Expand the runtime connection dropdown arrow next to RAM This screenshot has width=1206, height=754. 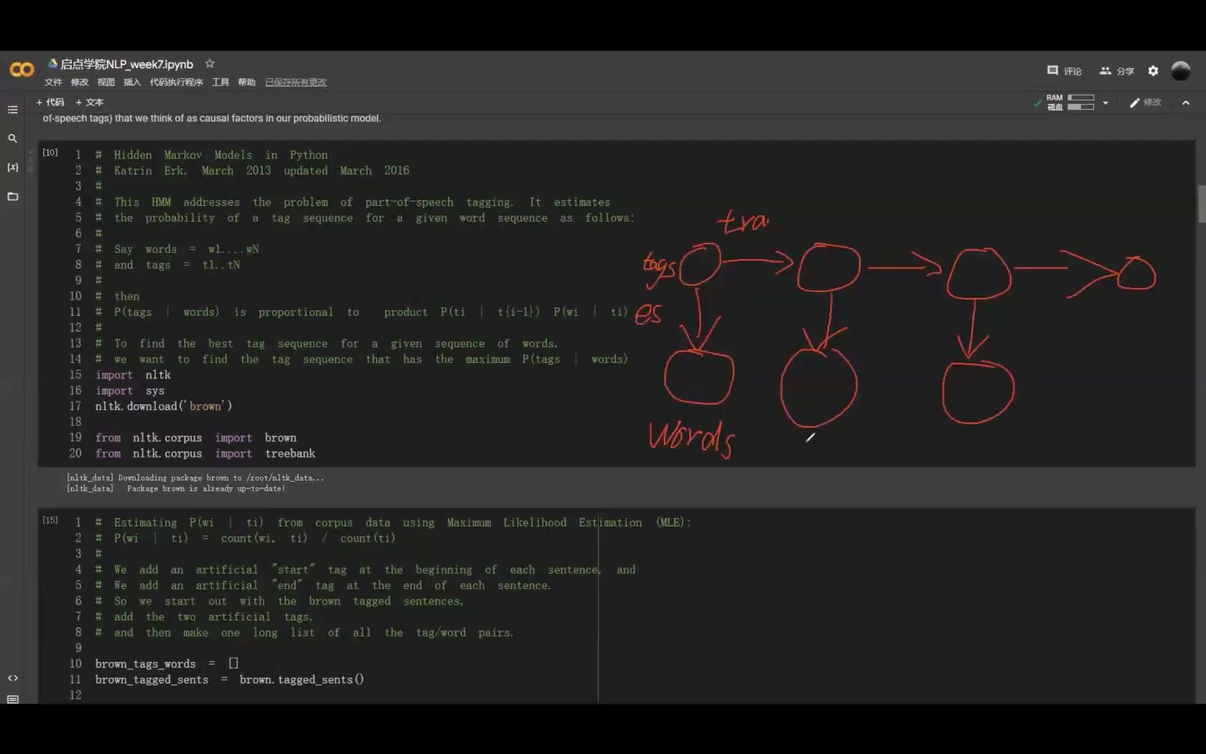pos(1105,103)
